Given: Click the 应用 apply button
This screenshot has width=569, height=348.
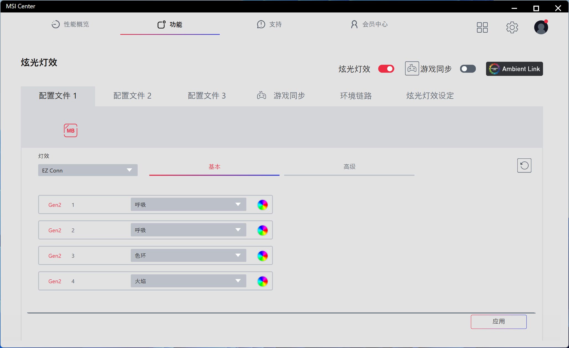Looking at the screenshot, I should click(498, 322).
